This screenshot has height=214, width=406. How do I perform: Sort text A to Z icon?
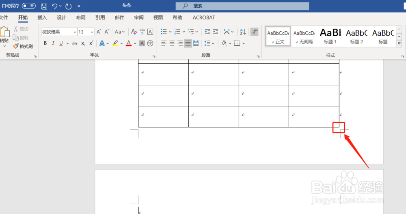[243, 32]
